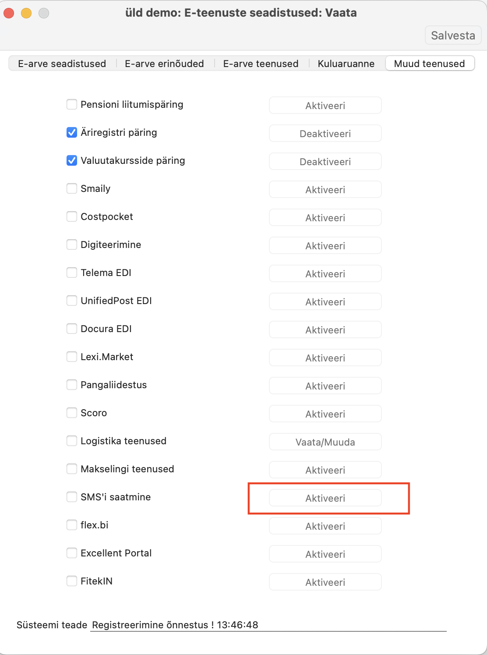Toggle the Telema EDI checkbox
The image size is (487, 655).
72,273
